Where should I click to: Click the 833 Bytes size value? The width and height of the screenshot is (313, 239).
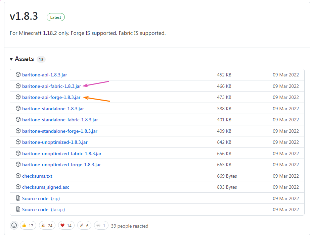click(227, 187)
